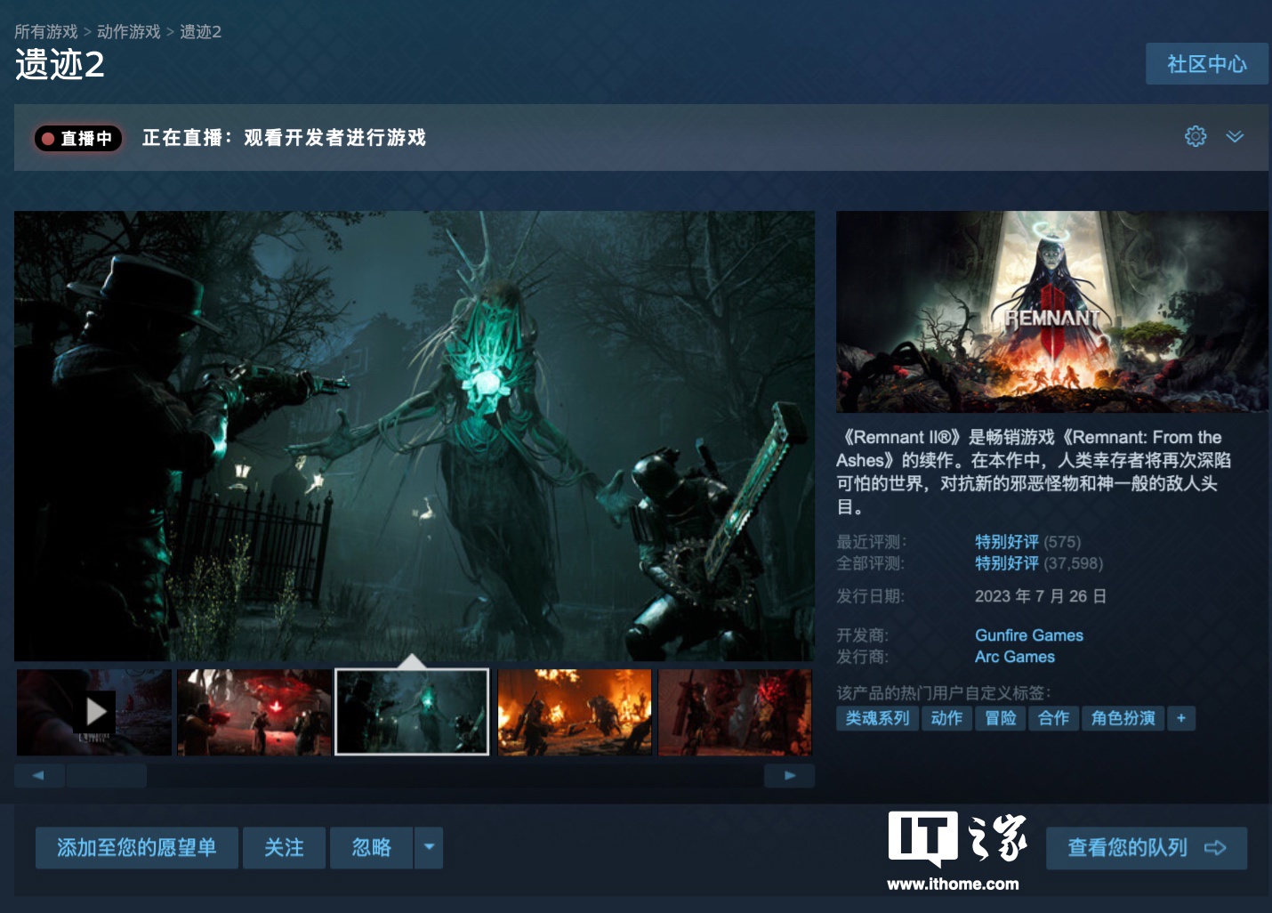1272x913 pixels.
Task: Navigate to 动作游戏 breadcrumb link
Action: pyautogui.click(x=129, y=32)
